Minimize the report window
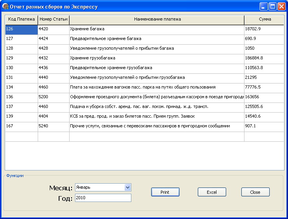This screenshot has width=288, height=219. pyautogui.click(x=264, y=7)
